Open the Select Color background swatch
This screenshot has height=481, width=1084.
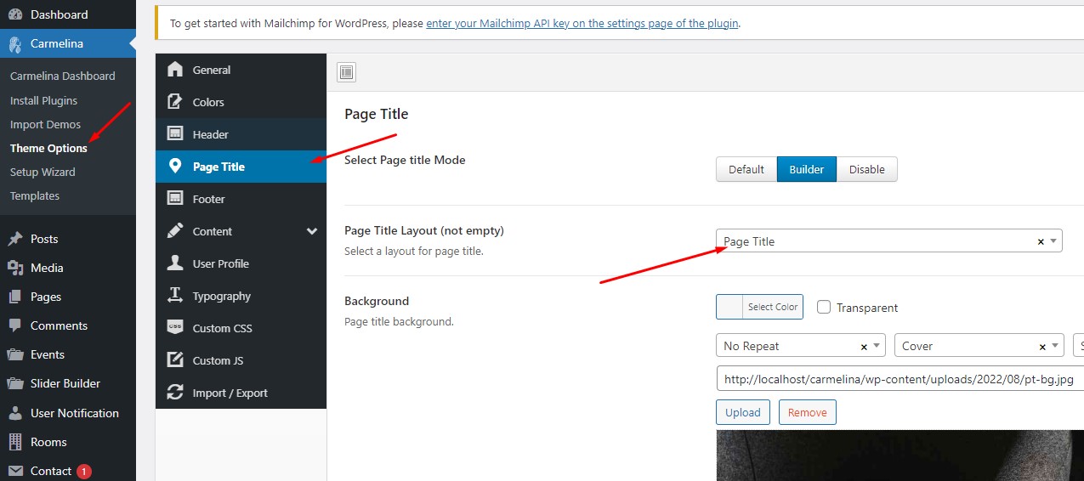coord(759,307)
